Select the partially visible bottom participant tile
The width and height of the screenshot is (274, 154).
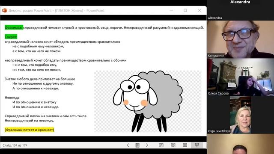tap(241, 144)
